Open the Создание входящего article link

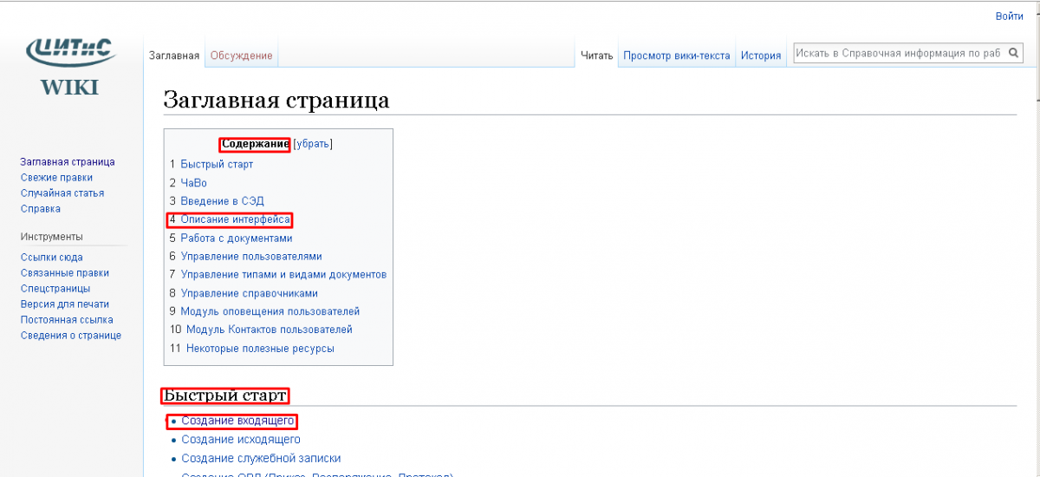click(x=237, y=421)
